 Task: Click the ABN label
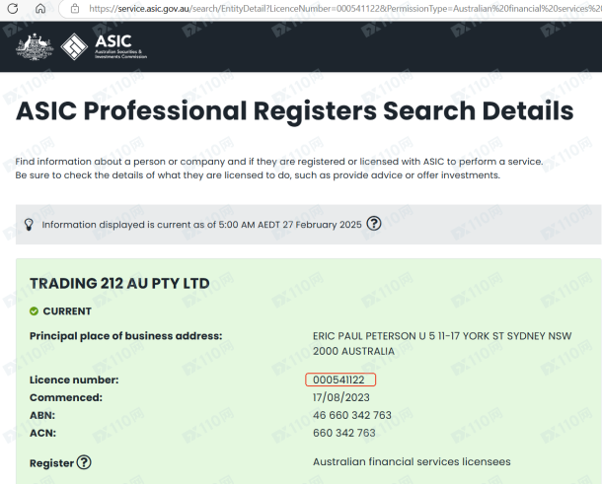click(42, 415)
